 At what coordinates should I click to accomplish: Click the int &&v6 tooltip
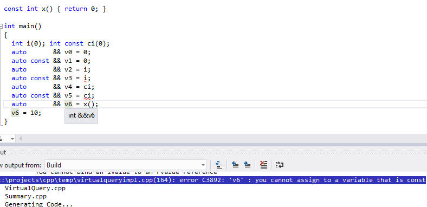[x=81, y=116]
